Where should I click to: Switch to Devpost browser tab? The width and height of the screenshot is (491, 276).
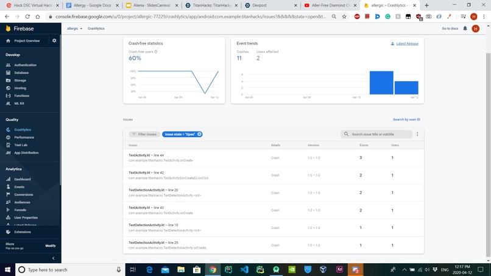(x=271, y=5)
